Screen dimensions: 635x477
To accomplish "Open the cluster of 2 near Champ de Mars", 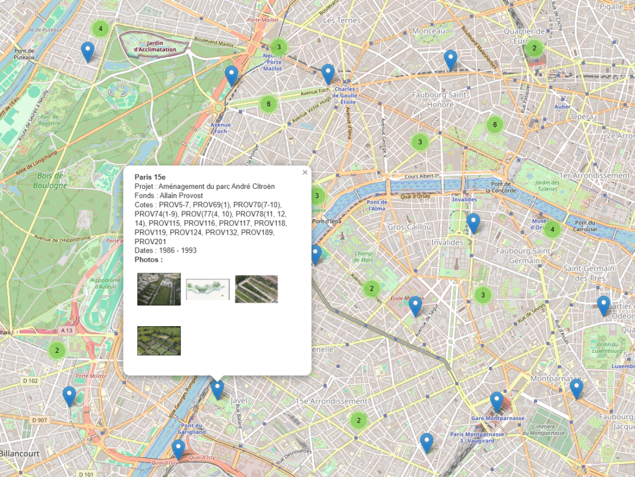I will (371, 289).
